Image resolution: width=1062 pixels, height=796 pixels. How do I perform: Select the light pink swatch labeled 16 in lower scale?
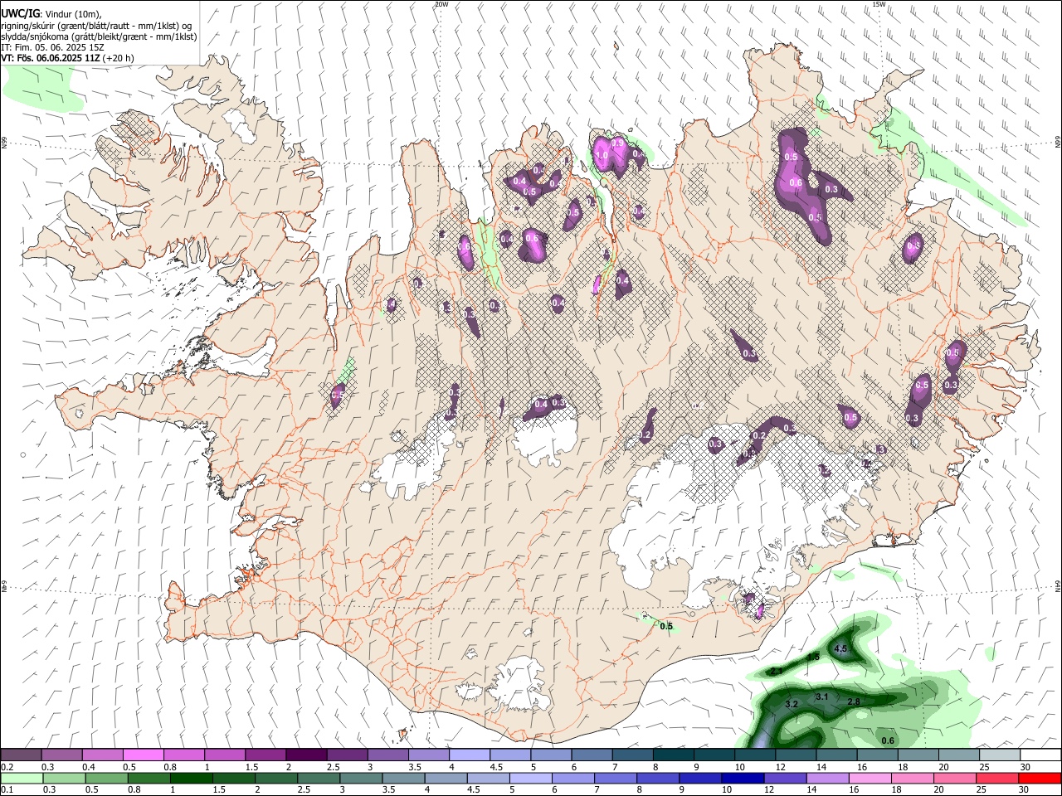click(x=870, y=779)
